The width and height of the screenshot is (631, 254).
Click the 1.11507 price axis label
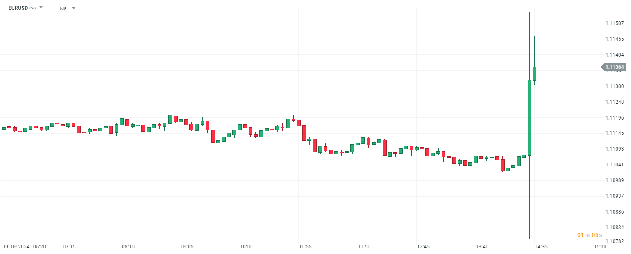click(614, 23)
